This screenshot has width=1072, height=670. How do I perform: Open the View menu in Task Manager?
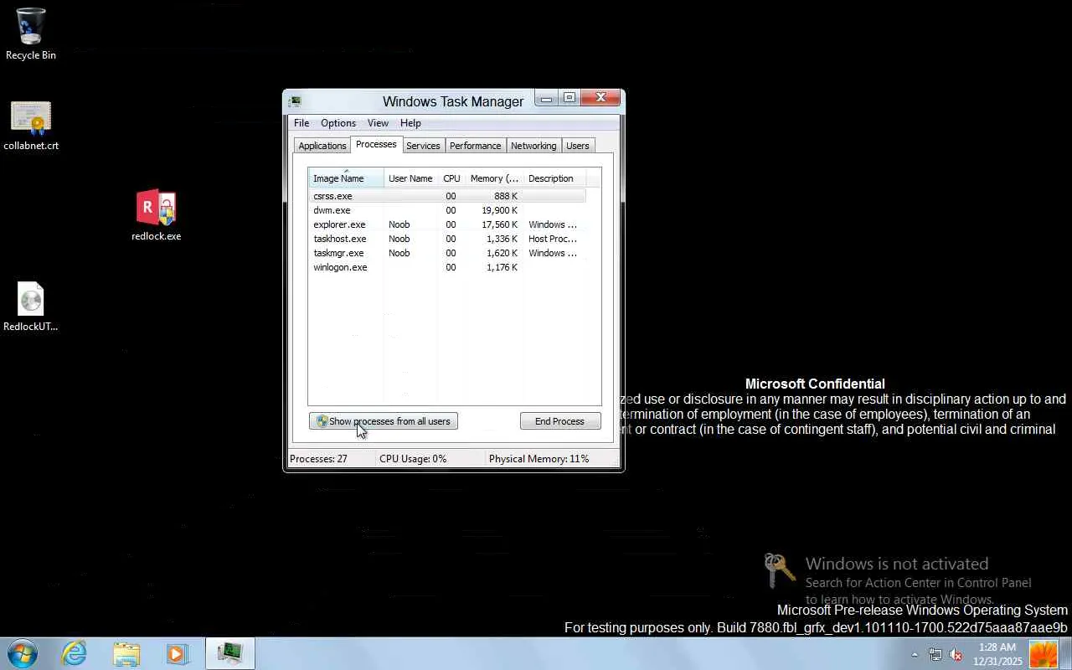378,123
